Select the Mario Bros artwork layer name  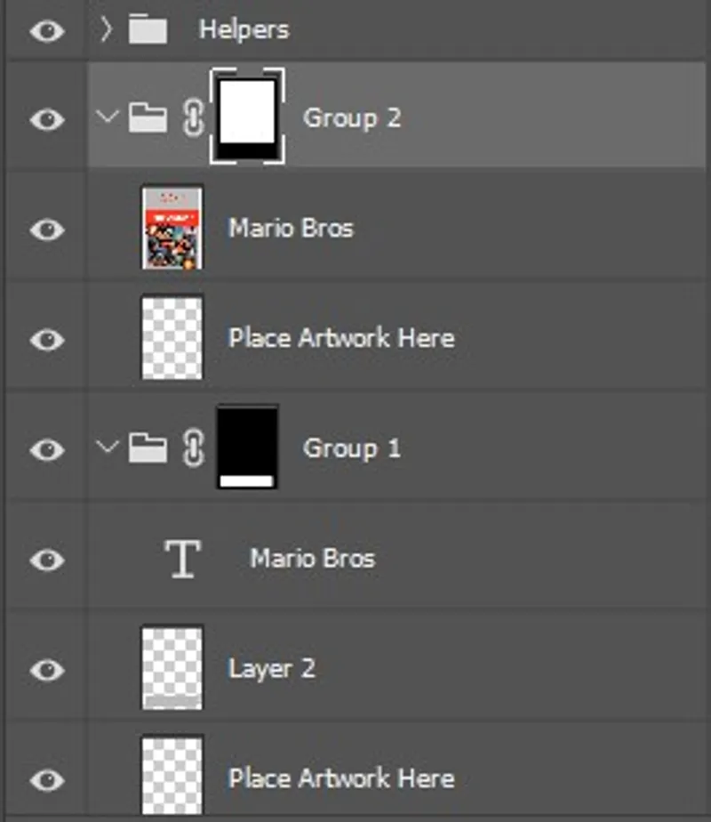pyautogui.click(x=291, y=228)
